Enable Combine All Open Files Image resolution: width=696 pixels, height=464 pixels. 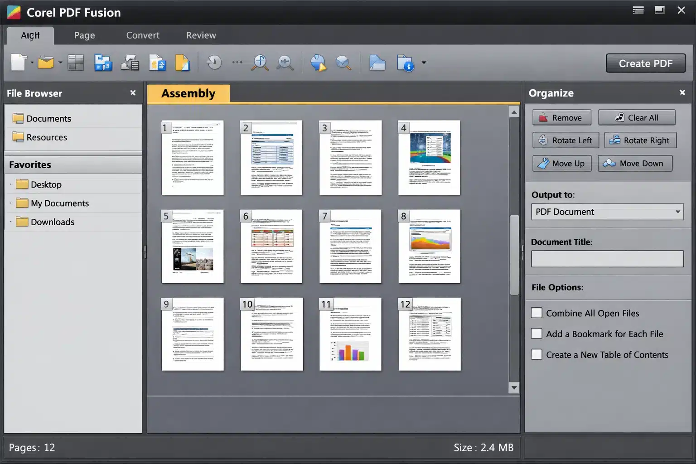(x=536, y=313)
